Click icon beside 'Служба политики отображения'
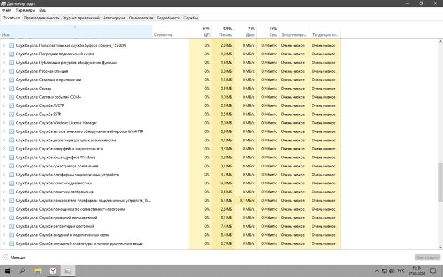The width and height of the screenshot is (443, 277). [11, 192]
